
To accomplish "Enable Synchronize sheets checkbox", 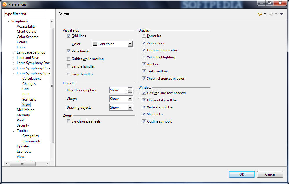I will (x=69, y=121).
